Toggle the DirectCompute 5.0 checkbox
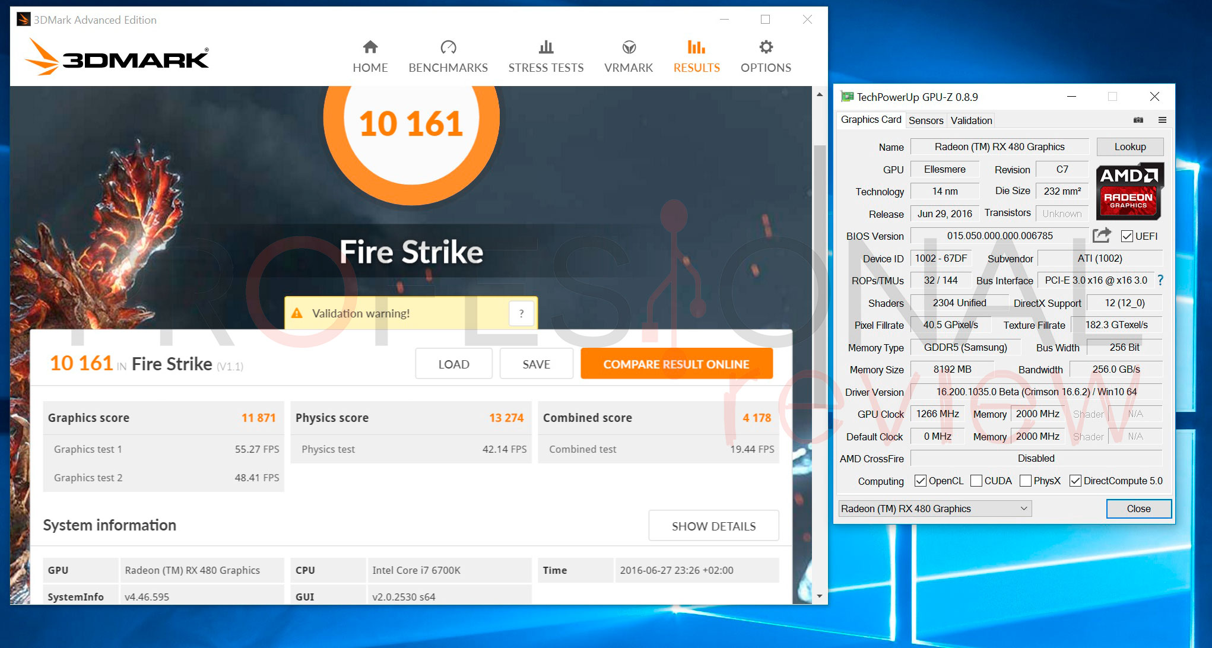 click(x=1075, y=481)
